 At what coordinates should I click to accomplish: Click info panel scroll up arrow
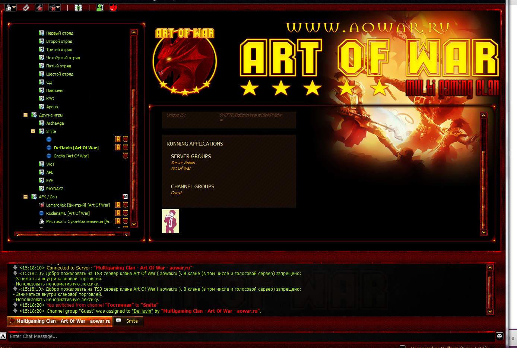point(484,115)
